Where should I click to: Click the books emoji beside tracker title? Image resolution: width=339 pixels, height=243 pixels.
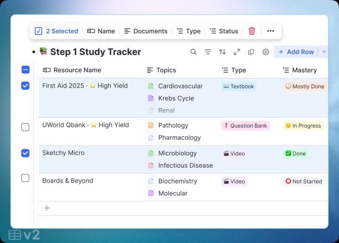43,51
